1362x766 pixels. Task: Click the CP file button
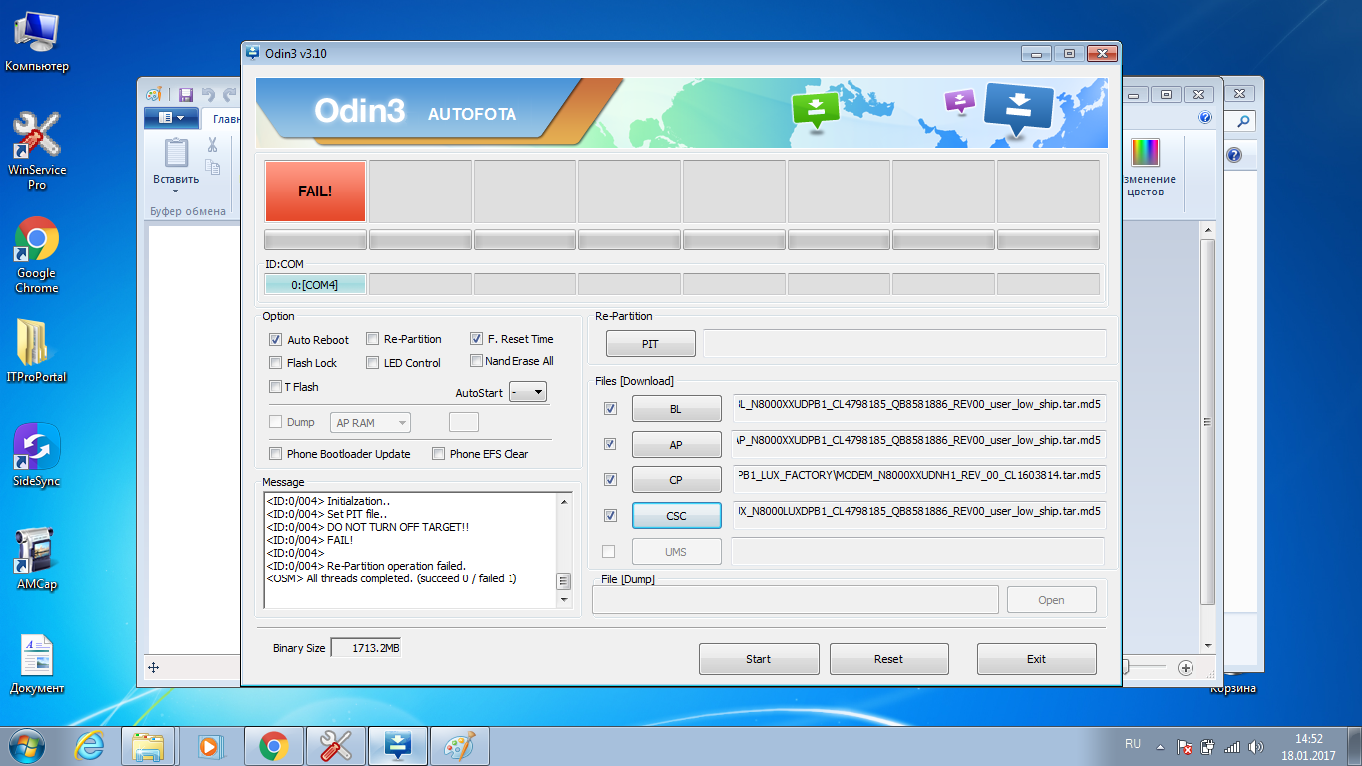676,480
